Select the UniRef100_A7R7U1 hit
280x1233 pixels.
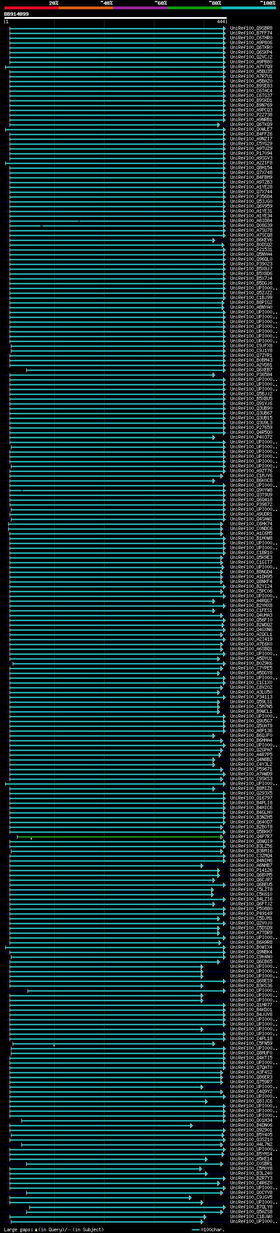[251, 76]
